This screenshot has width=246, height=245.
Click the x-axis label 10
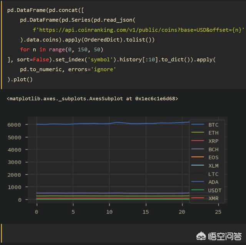coord(109,212)
